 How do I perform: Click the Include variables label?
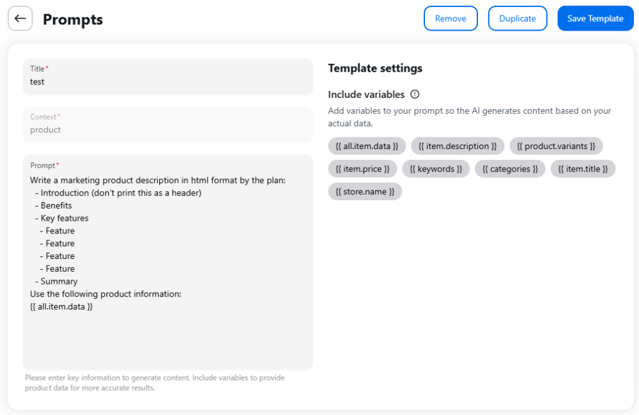tap(366, 94)
